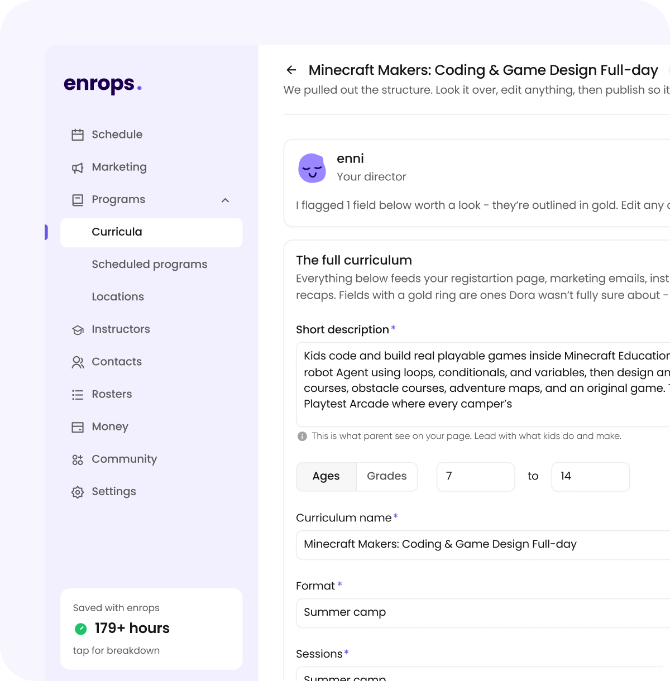
Task: Click the "I flagged 1 field below" message
Action: click(x=482, y=205)
